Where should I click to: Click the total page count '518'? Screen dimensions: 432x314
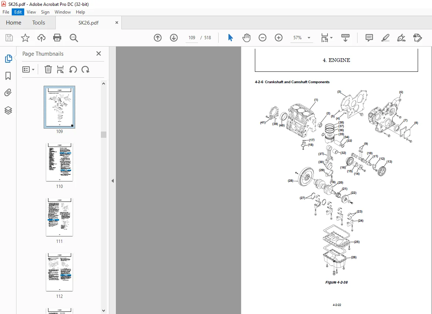point(208,38)
